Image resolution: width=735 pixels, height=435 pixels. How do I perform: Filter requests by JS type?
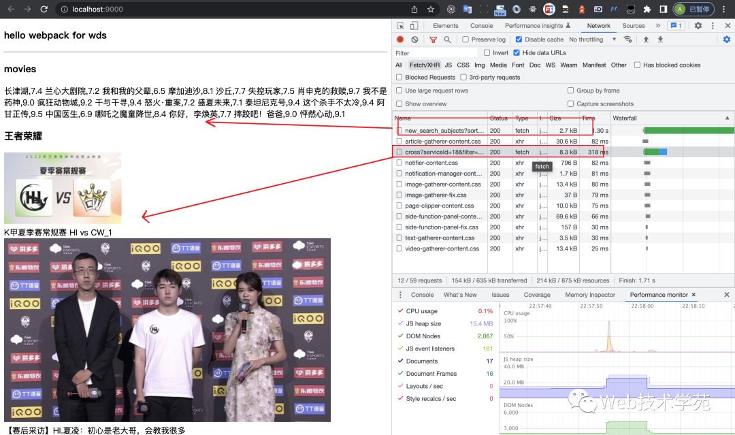448,65
